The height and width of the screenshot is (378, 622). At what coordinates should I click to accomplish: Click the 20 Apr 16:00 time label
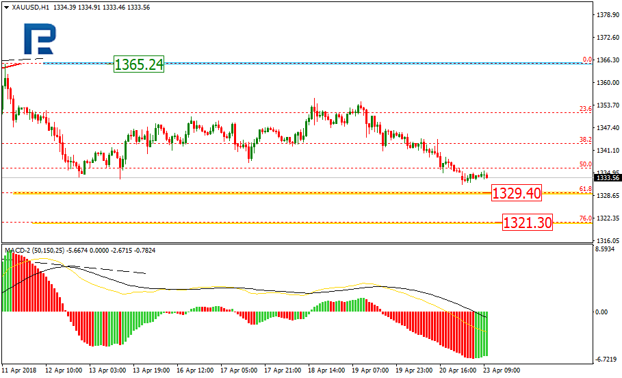click(457, 370)
